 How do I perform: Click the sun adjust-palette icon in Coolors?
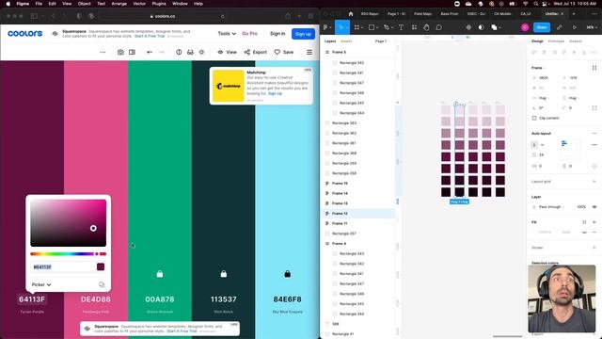pos(201,52)
